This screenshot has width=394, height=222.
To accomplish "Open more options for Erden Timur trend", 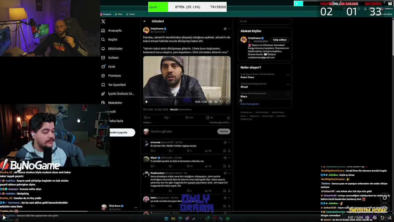I will click(x=288, y=74).
